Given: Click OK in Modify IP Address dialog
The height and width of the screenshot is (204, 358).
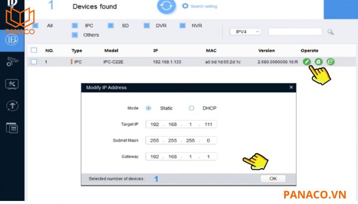Looking at the screenshot, I should point(273,178).
